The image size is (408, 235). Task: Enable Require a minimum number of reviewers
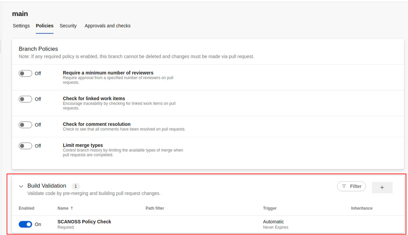point(25,73)
